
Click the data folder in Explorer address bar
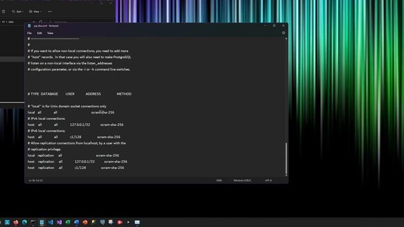click(11, 22)
